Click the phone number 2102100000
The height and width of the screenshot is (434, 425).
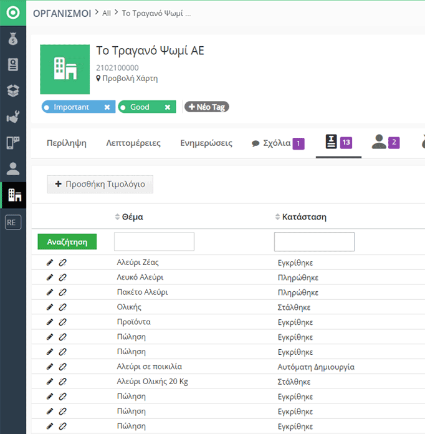pos(117,68)
